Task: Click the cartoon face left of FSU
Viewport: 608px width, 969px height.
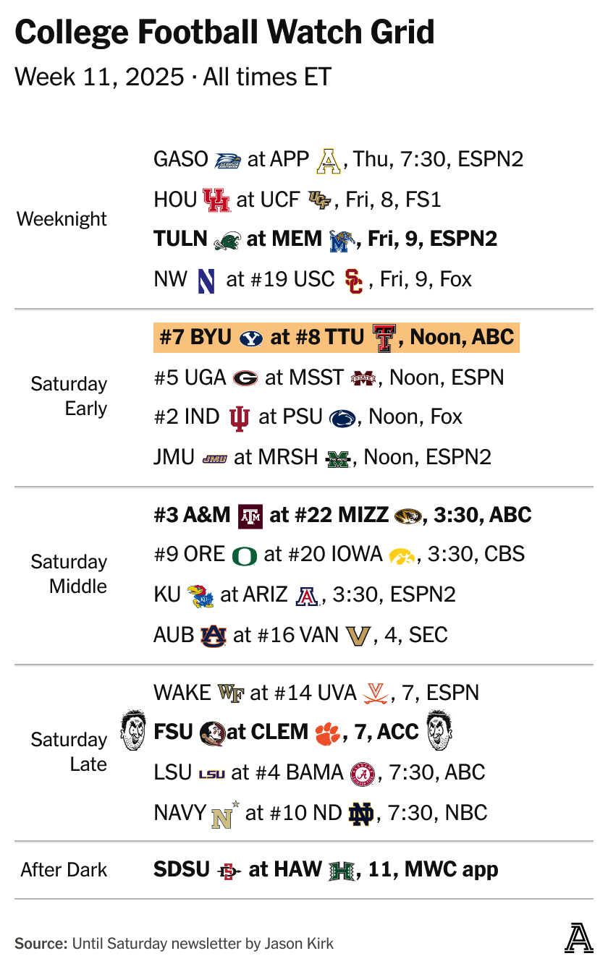Action: tap(133, 730)
